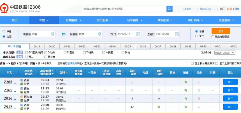Check the 其他 train type filter
241x113 pixels.
123,52
